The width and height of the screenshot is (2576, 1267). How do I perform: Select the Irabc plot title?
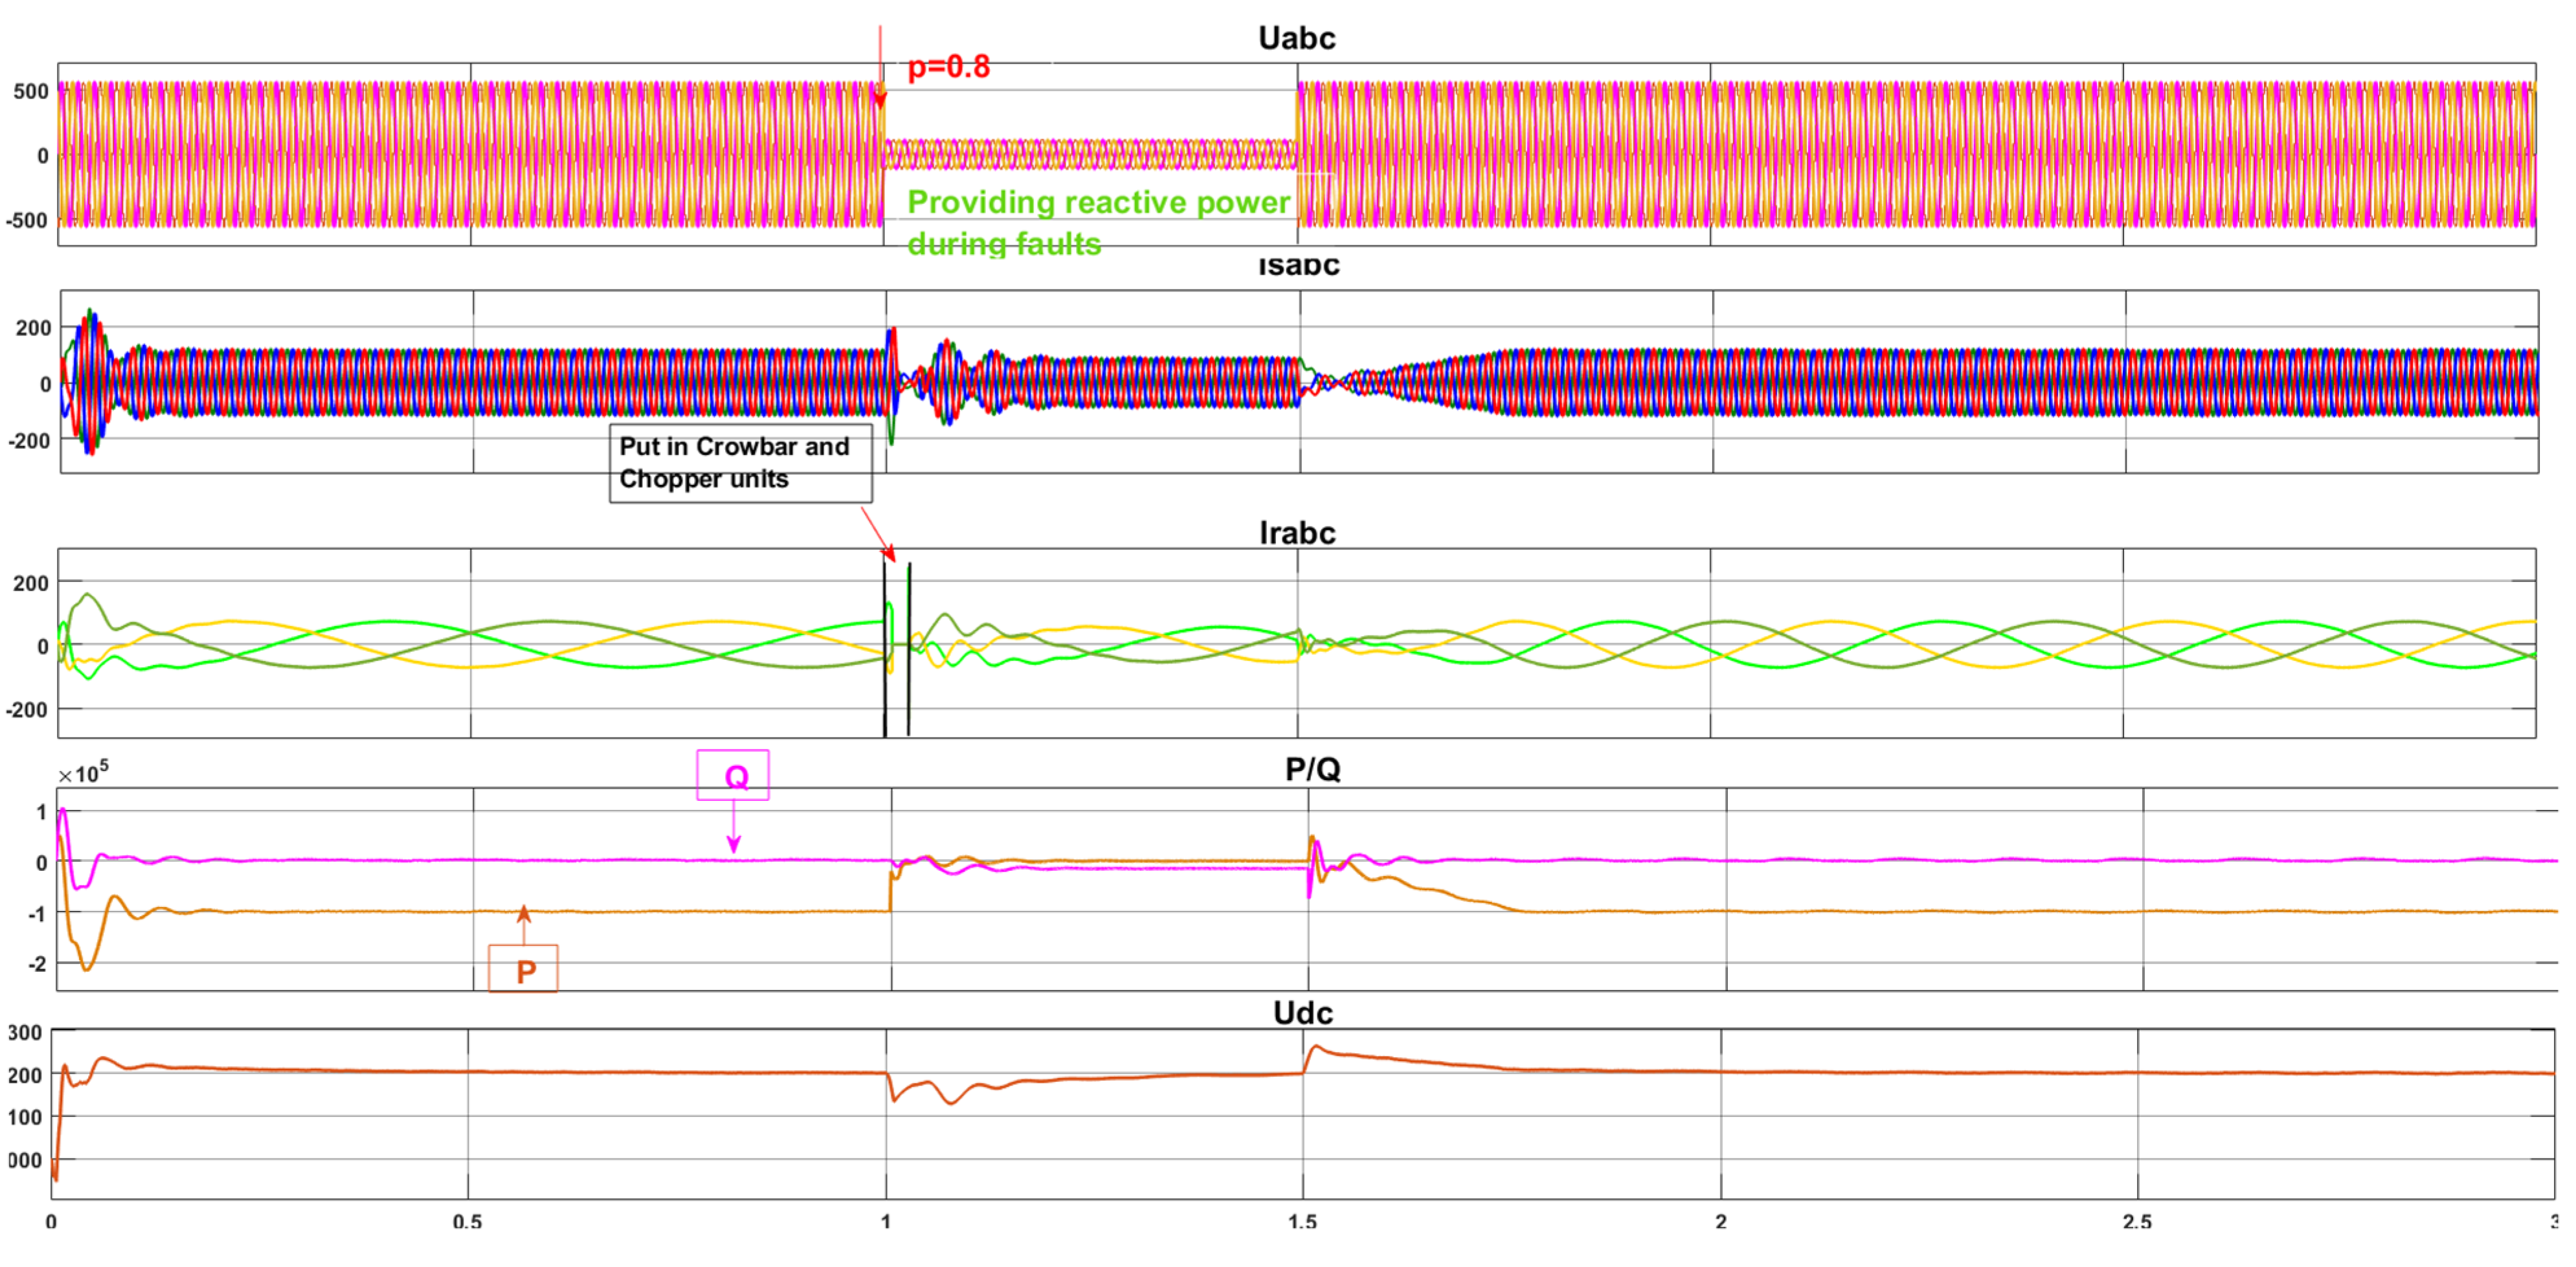1297,532
